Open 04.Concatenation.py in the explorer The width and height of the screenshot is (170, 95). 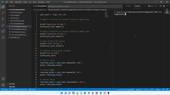19,35
